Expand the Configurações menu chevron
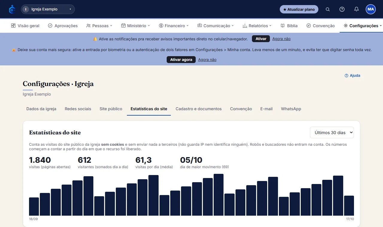This screenshot has width=383, height=227. pyautogui.click(x=381, y=26)
